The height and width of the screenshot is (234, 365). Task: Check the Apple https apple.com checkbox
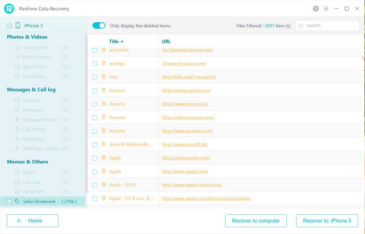(x=95, y=158)
